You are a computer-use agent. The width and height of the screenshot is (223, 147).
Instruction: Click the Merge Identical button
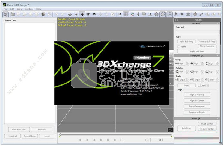click(x=207, y=46)
